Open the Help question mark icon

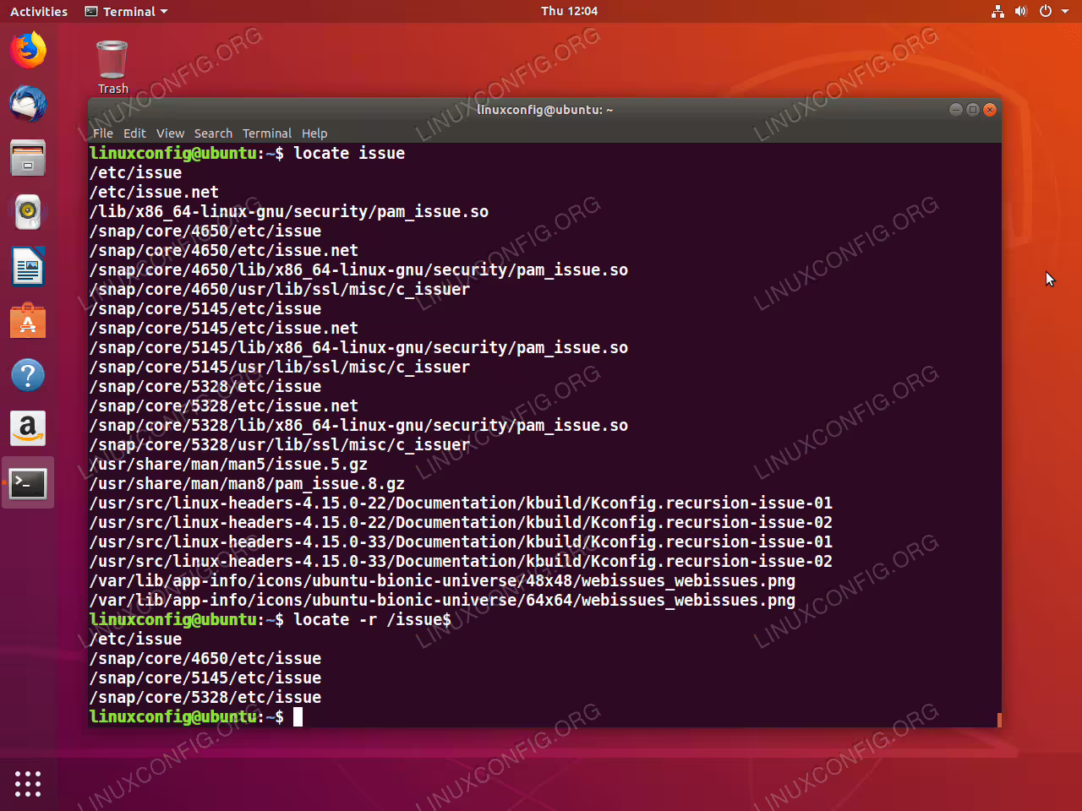tap(28, 375)
